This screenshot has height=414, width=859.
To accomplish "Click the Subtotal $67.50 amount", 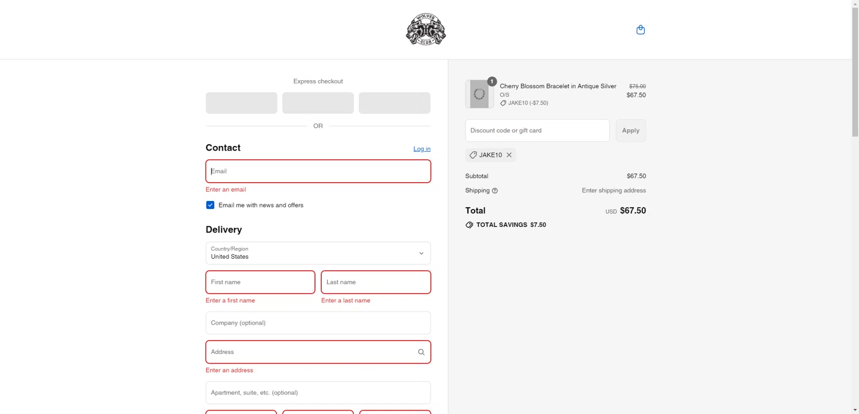I will (x=636, y=176).
